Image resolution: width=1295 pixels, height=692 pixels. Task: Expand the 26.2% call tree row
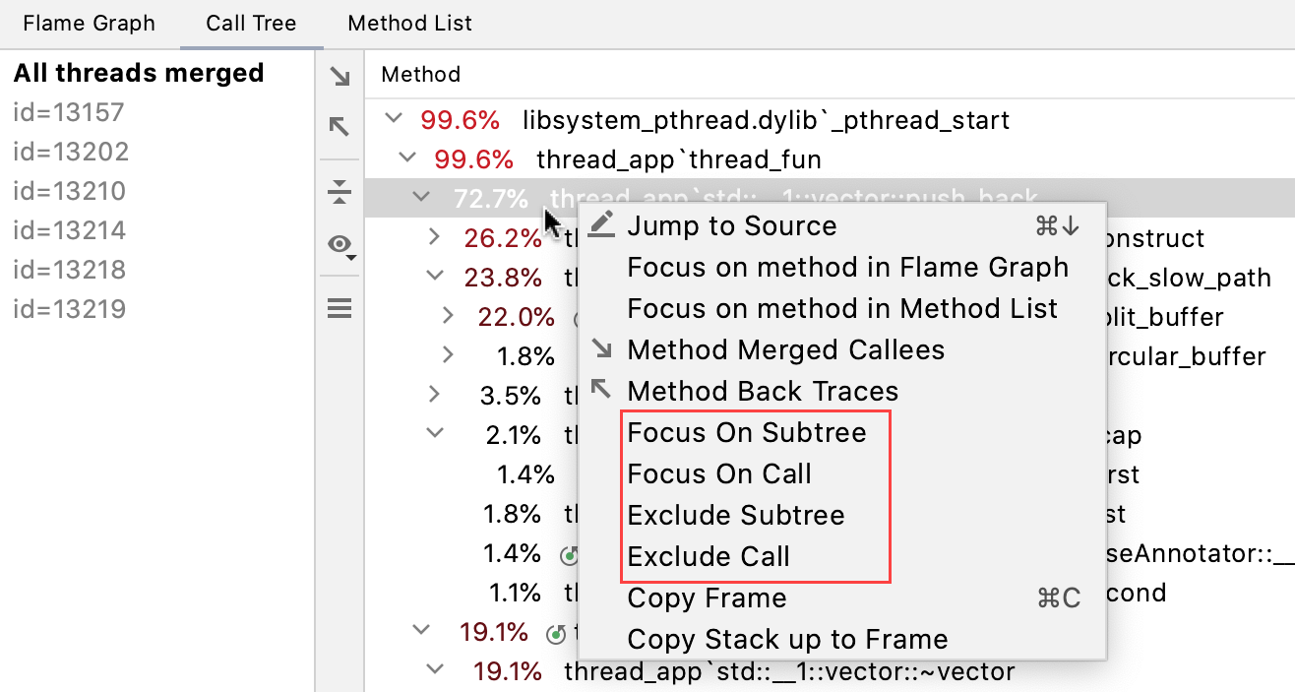click(434, 236)
